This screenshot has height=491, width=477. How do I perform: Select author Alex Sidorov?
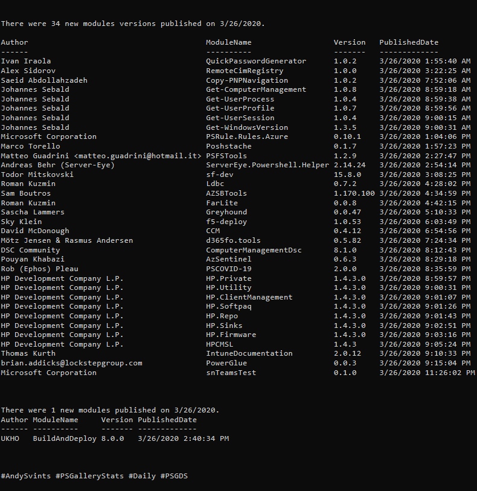click(28, 71)
